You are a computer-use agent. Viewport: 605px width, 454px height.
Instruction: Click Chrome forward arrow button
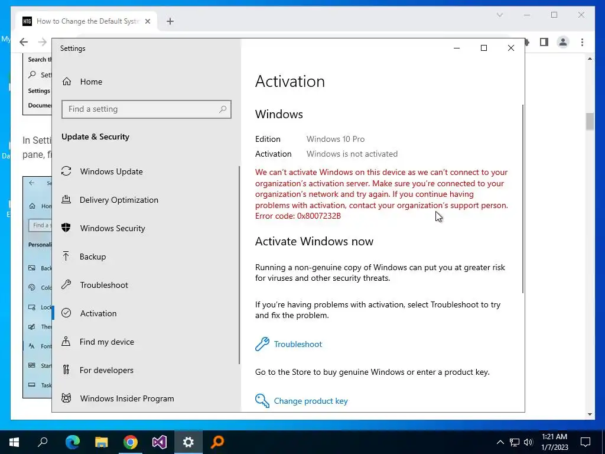(x=42, y=42)
